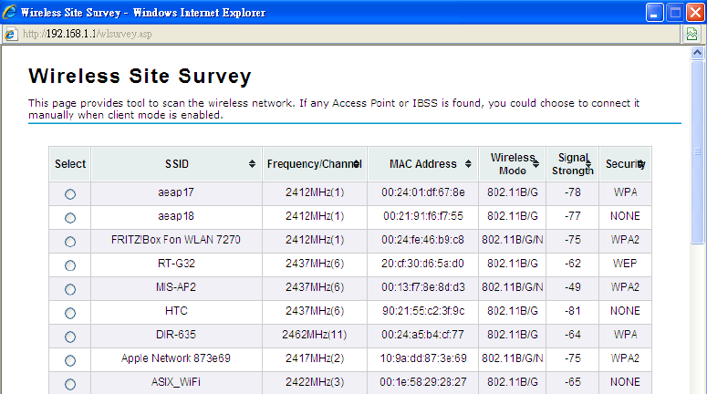
Task: Click the Internet Explorer logo in title bar
Action: 9,13
